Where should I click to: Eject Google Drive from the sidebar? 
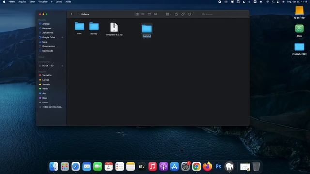click(62, 37)
